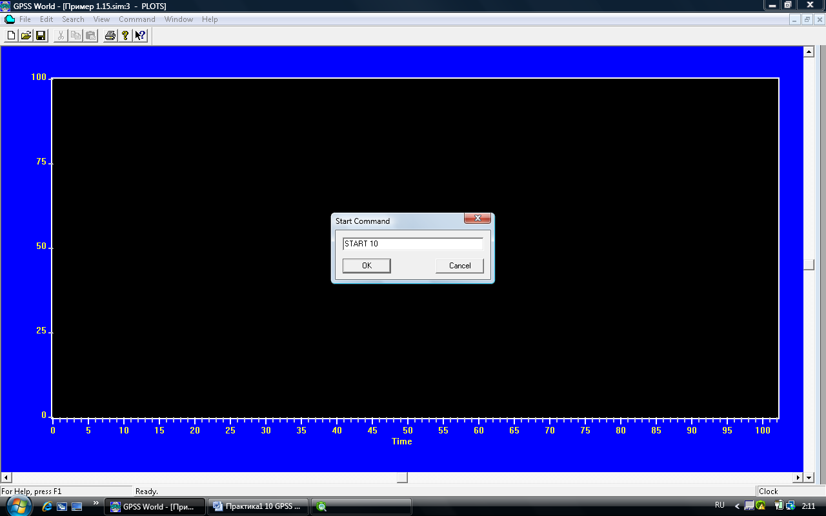Click the vertical scrollbar thumb

pos(809,264)
